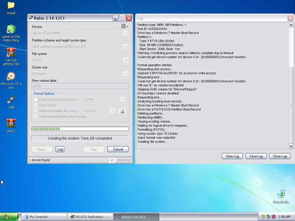Switch to My Computer taskbar item
The width and height of the screenshot is (295, 221).
point(44,217)
